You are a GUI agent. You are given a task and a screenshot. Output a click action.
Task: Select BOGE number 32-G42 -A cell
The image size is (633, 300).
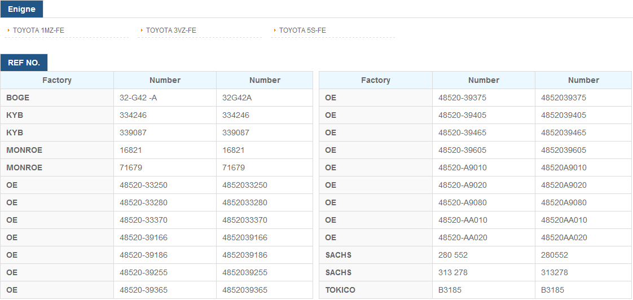pyautogui.click(x=165, y=98)
